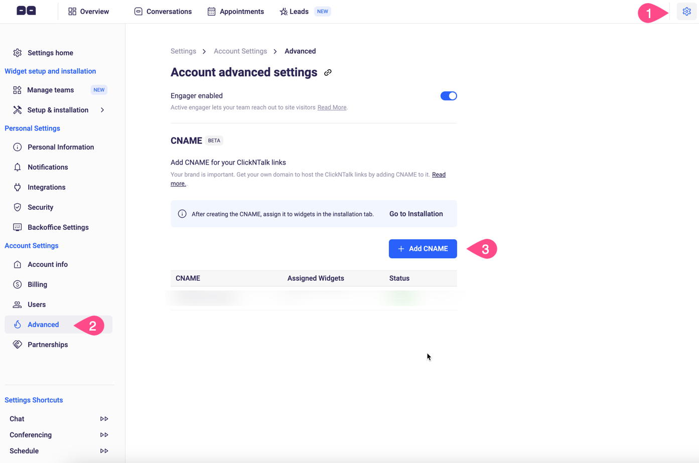Click the app logo in top-left corner
Image resolution: width=699 pixels, height=463 pixels.
(26, 11)
